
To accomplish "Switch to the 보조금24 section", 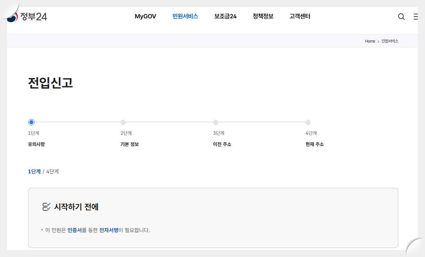I will tap(225, 16).
